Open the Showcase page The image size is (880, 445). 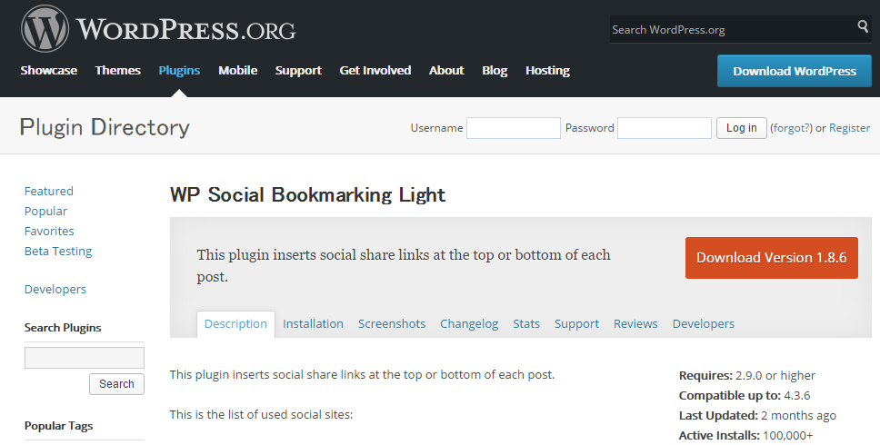[x=49, y=70]
